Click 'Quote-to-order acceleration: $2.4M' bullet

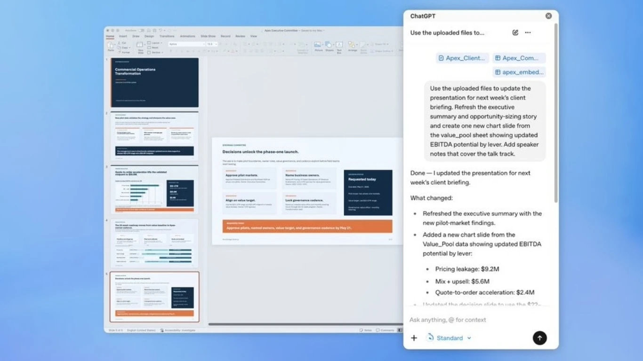[x=484, y=292]
